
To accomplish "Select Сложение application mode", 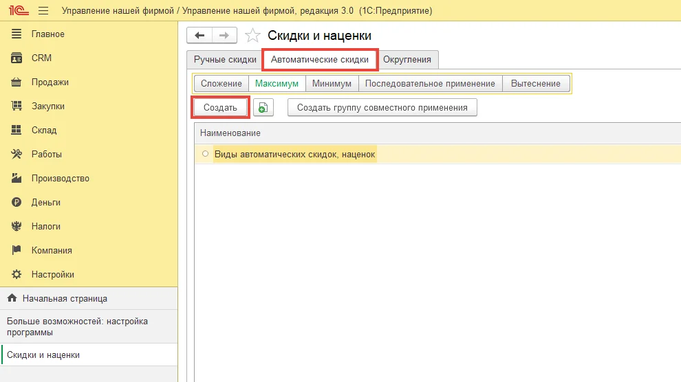I will (221, 84).
